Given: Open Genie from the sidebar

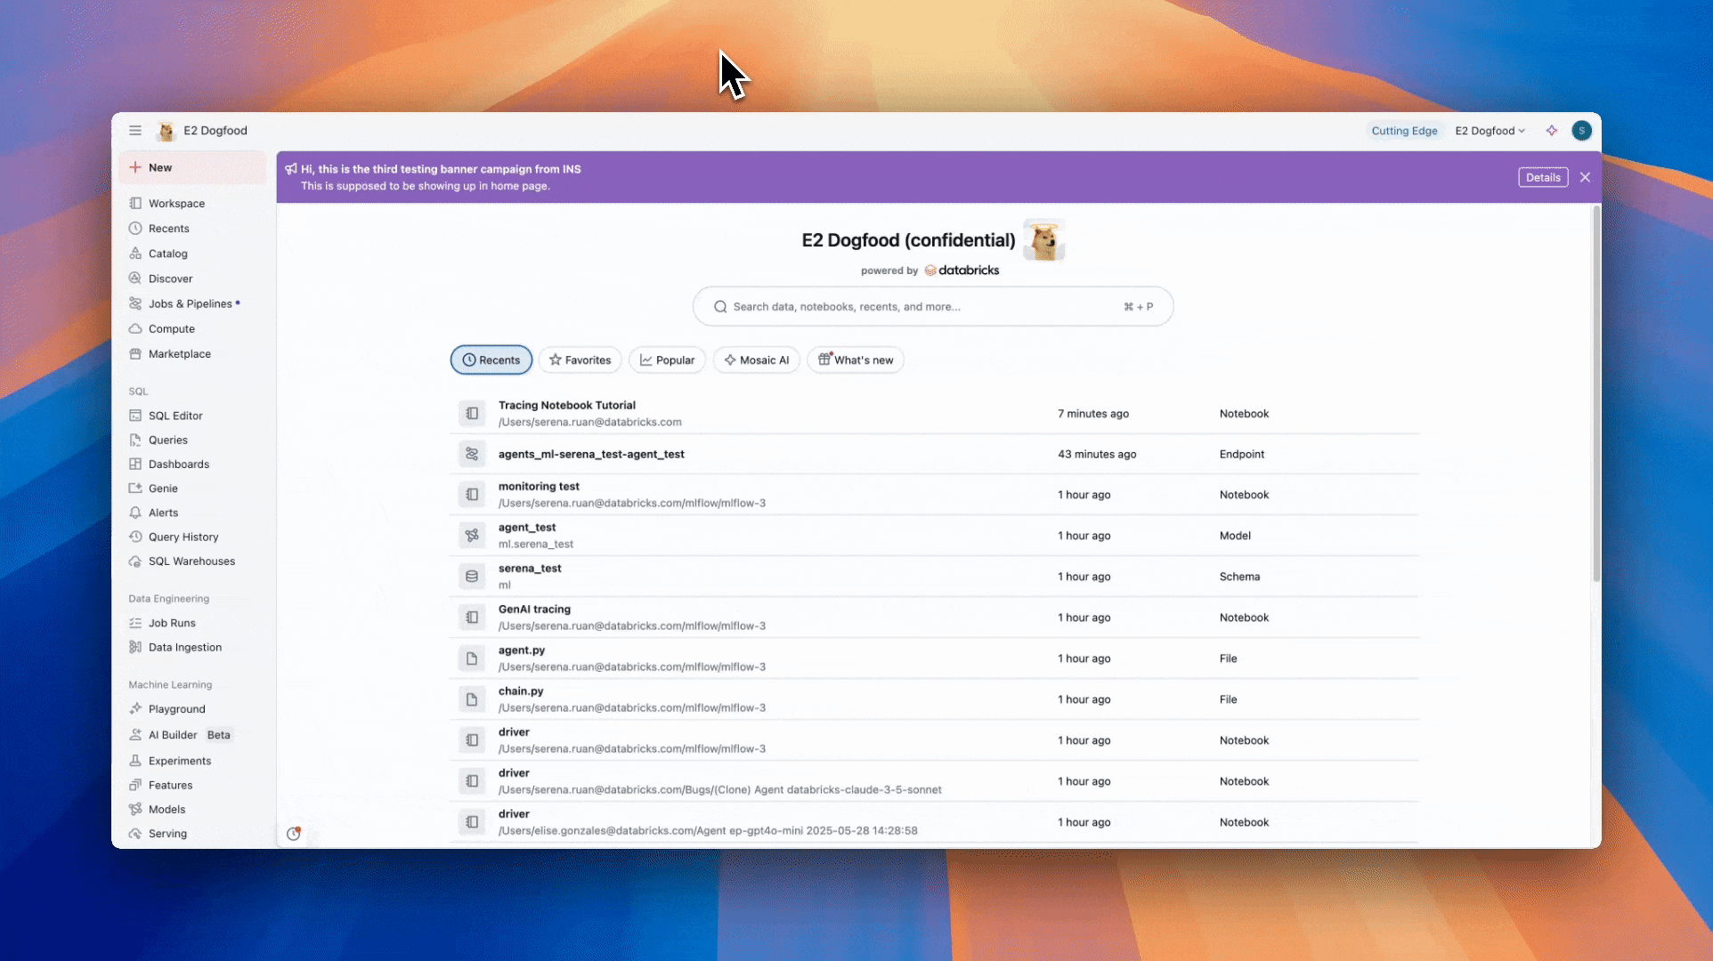Looking at the screenshot, I should 163,489.
